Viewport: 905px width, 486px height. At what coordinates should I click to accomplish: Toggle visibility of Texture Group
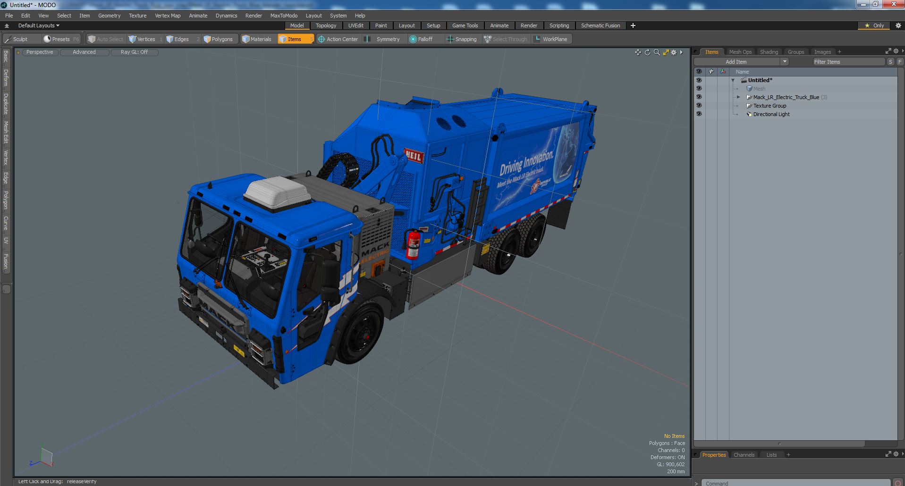point(699,106)
